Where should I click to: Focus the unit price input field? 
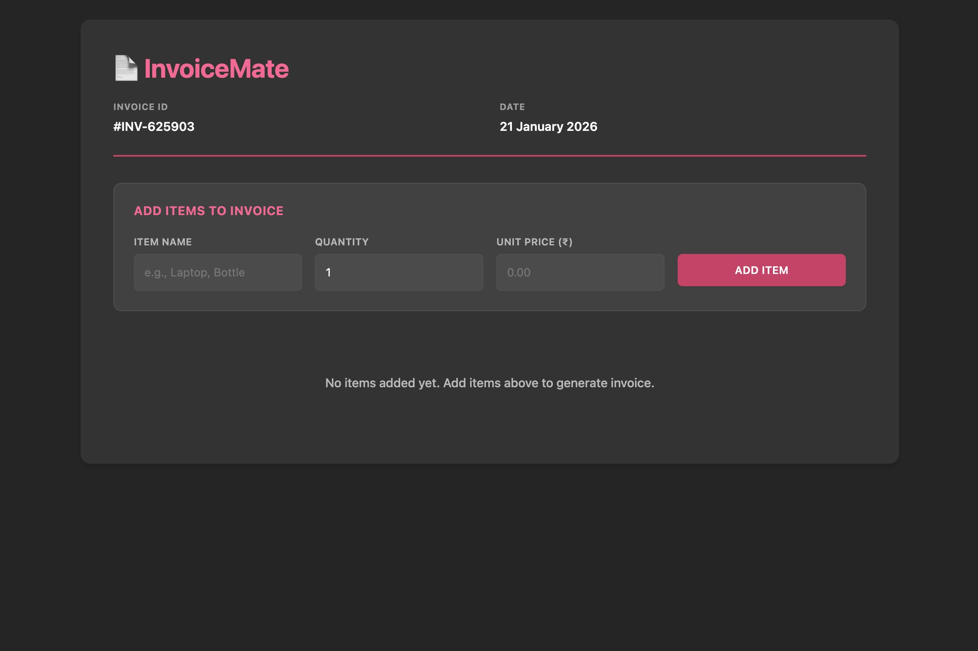pos(580,272)
